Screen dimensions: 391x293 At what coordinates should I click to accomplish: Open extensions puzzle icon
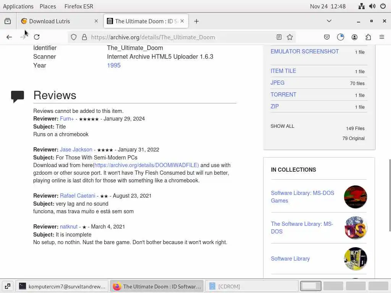368,37
